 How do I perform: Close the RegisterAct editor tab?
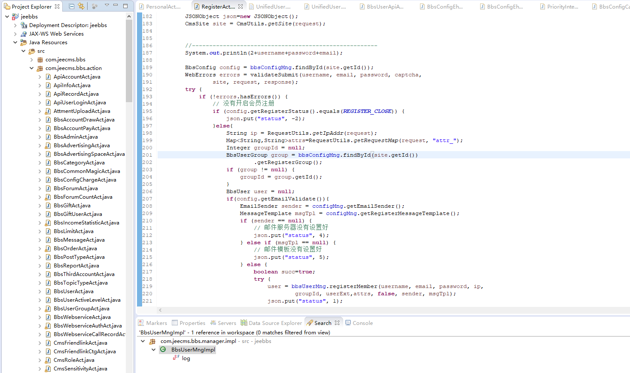coord(240,6)
